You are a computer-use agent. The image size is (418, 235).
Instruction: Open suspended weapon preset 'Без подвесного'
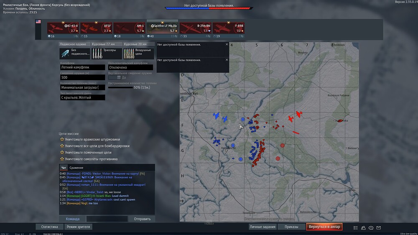75,54
